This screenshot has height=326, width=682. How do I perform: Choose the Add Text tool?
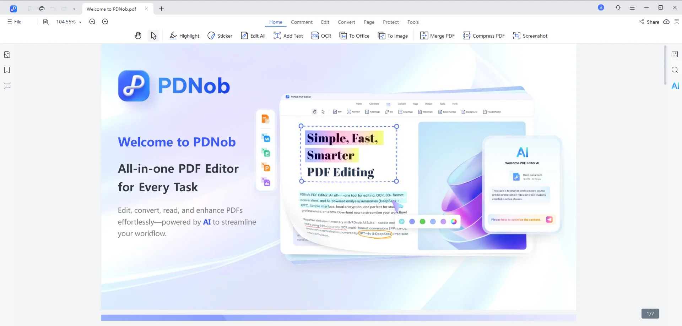click(x=288, y=36)
